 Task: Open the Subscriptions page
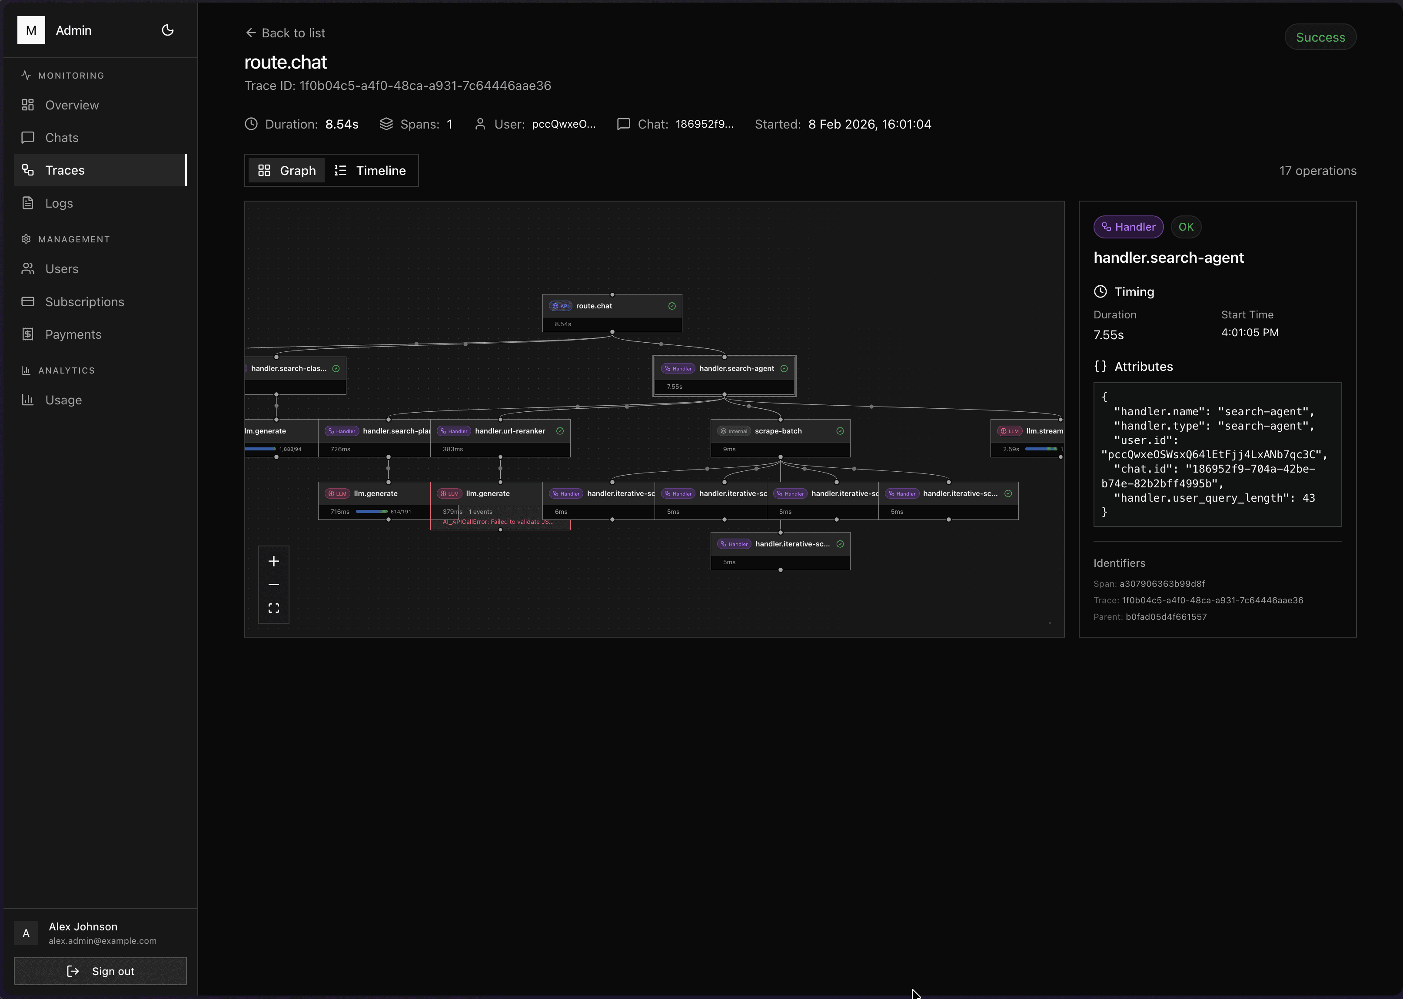tap(84, 302)
